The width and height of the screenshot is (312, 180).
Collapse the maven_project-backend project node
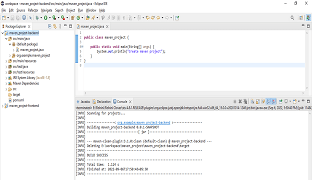point(2,33)
